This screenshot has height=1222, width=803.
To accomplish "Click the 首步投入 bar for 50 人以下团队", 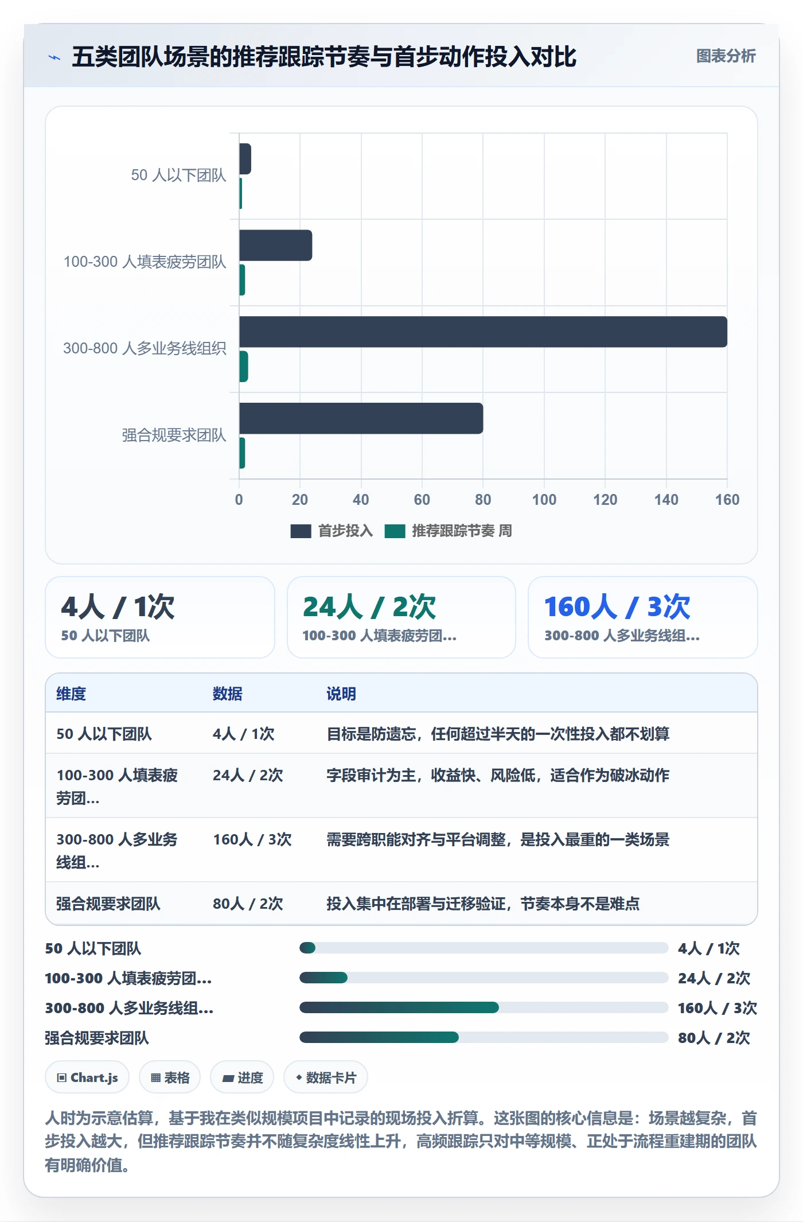I will [245, 159].
